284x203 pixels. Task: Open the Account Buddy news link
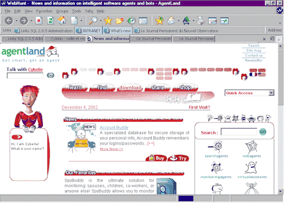[114, 128]
